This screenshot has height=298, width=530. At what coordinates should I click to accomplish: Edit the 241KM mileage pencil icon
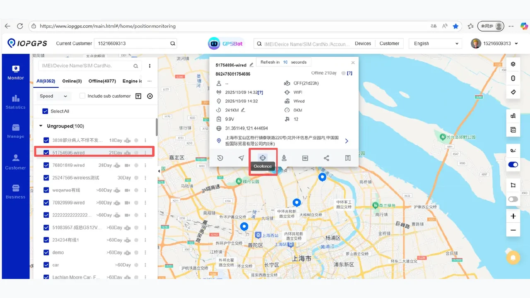tap(243, 110)
